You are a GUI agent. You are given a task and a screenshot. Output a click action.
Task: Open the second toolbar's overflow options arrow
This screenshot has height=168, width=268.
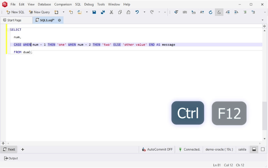265,12
